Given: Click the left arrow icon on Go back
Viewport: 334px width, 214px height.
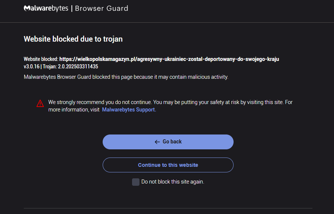Looking at the screenshot, I should (x=157, y=142).
